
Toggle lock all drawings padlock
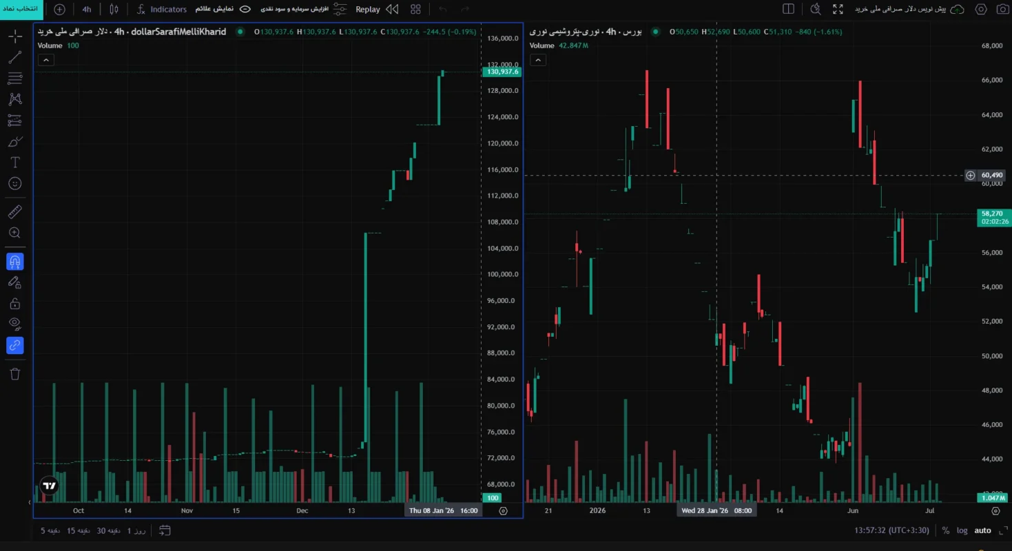[x=14, y=303]
